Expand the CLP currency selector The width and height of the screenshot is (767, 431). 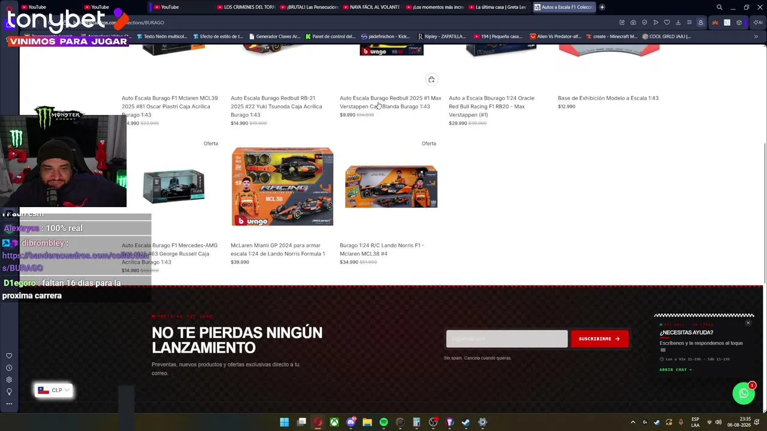tap(54, 390)
